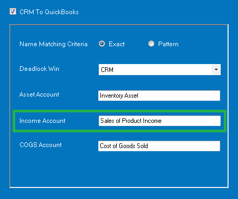This screenshot has width=238, height=199.
Task: Click the Exact option label
Action: coord(117,44)
